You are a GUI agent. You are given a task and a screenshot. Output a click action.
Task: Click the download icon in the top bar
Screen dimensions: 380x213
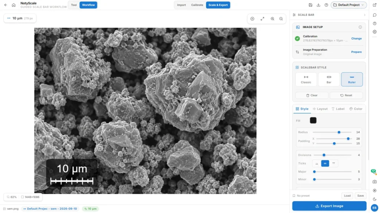[318, 5]
